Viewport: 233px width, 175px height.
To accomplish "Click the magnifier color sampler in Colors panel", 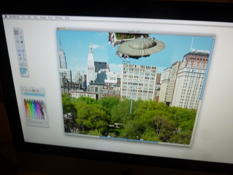I will (x=23, y=94).
